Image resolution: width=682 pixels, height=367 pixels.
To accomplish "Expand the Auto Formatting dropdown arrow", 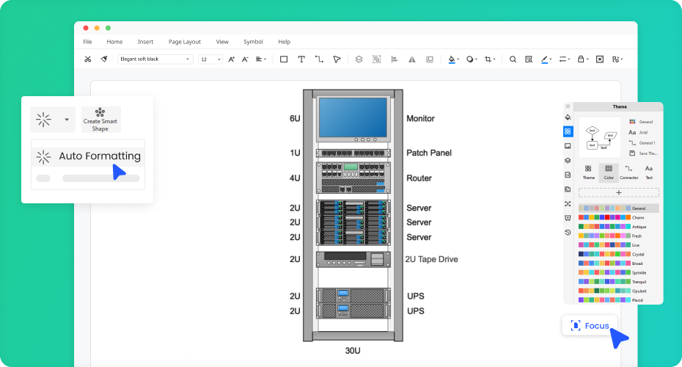I will click(67, 119).
